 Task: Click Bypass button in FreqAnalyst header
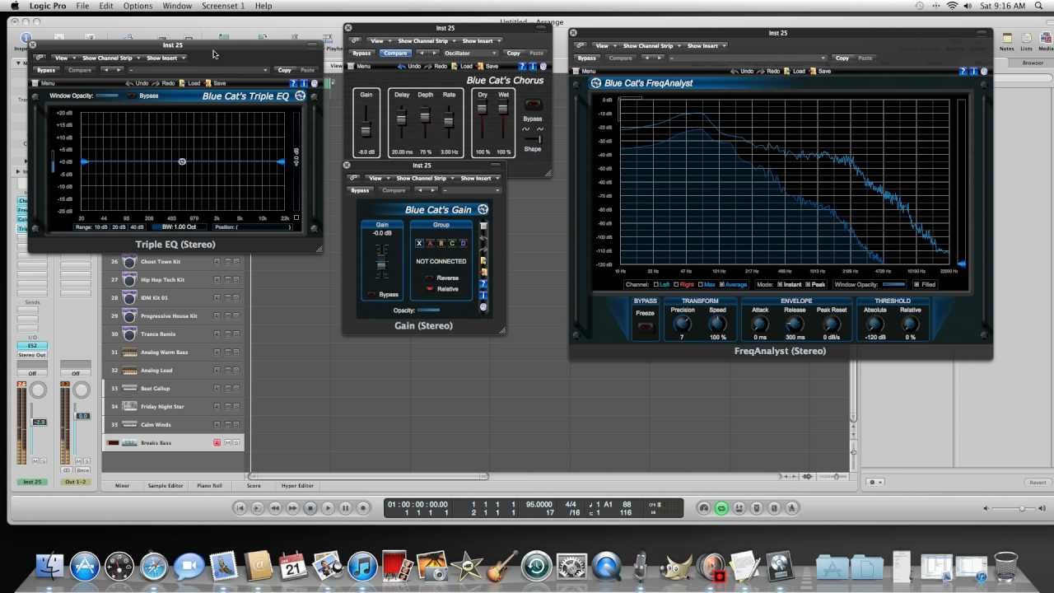point(587,58)
